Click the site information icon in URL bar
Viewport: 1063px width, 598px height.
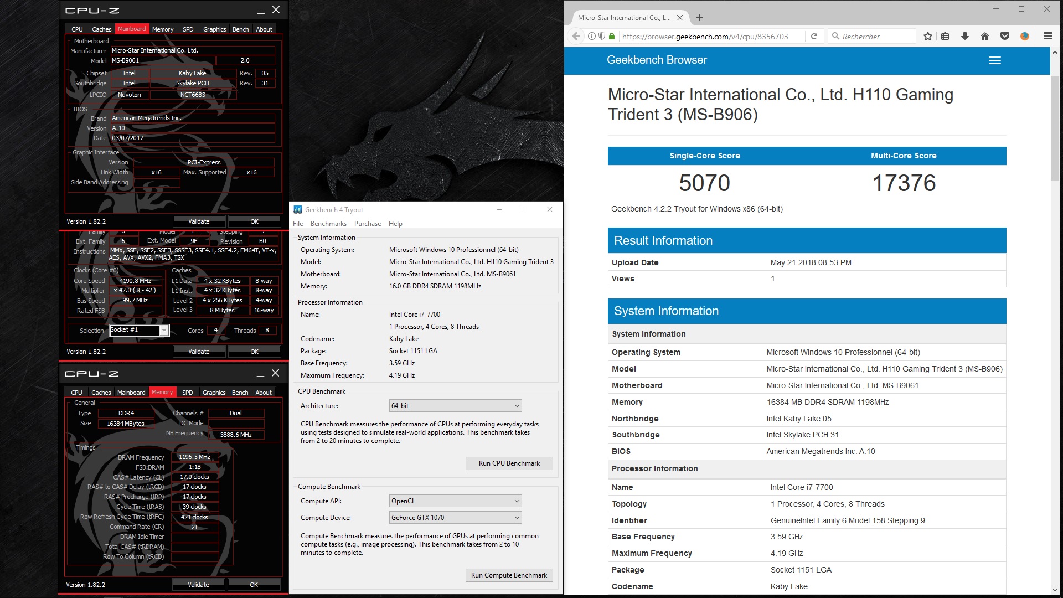pos(592,36)
